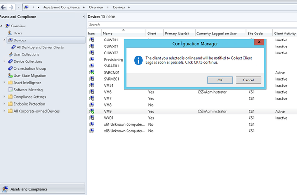297x195 pixels.
Task: Click the User Collections icon
Action: pyautogui.click(x=11, y=54)
